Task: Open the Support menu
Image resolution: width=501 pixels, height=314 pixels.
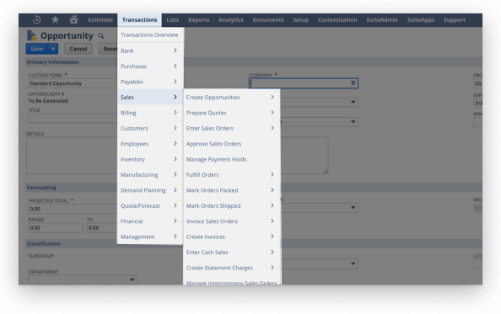Action: click(454, 19)
